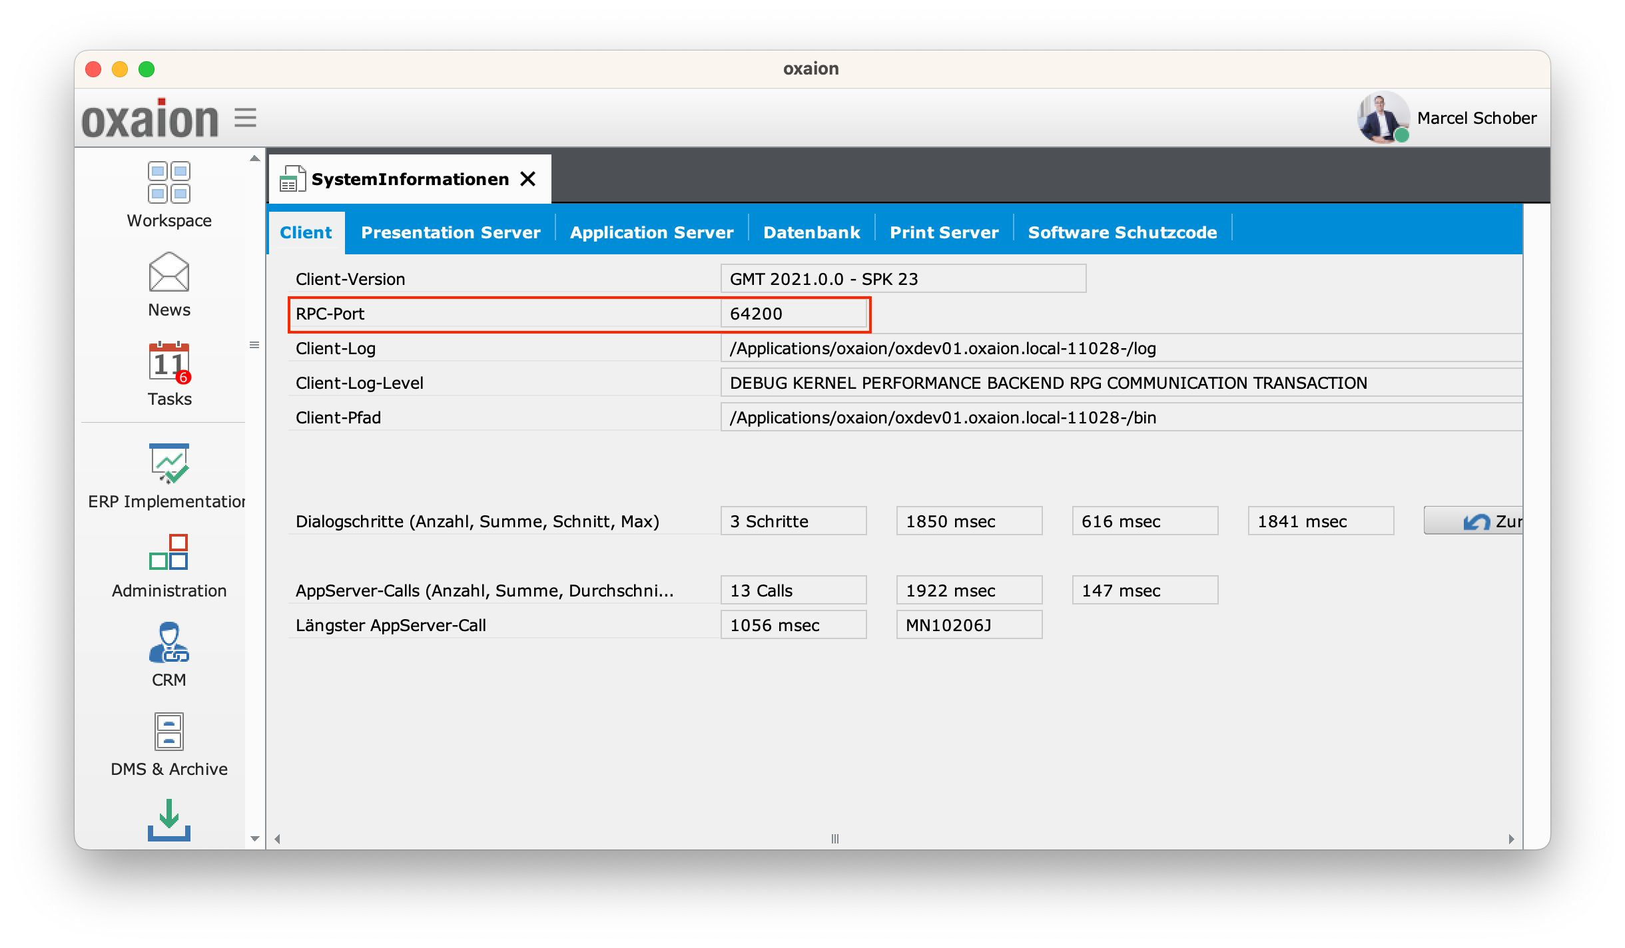Click the '13 Calls' value
This screenshot has height=948, width=1625.
793,590
